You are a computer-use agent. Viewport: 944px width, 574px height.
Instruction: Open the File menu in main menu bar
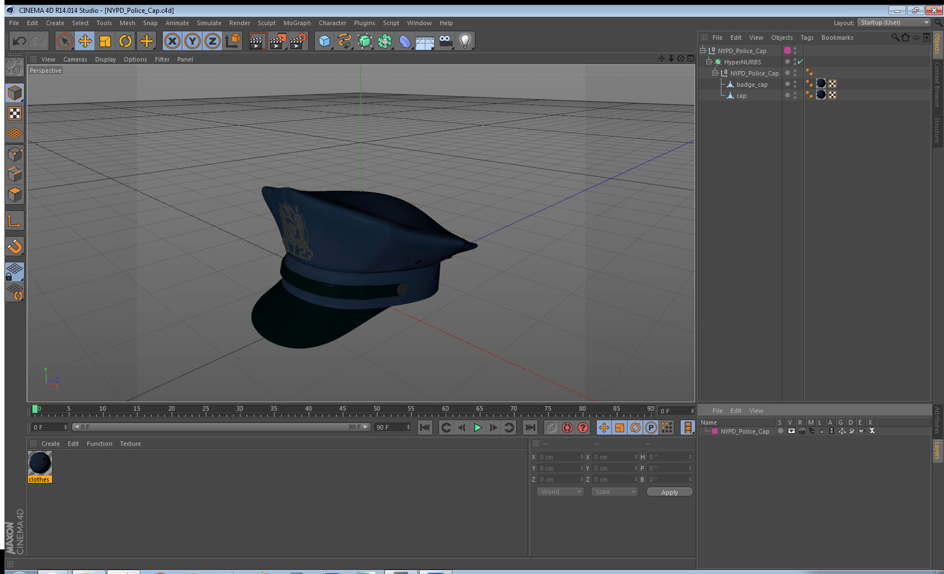pos(14,23)
